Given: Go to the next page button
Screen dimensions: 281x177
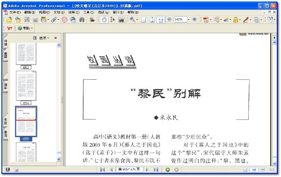Looking at the screenshot, I should [x=148, y=170].
